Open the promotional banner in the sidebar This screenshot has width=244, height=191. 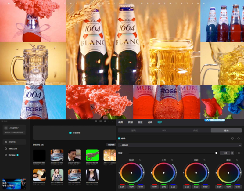click(x=14, y=184)
